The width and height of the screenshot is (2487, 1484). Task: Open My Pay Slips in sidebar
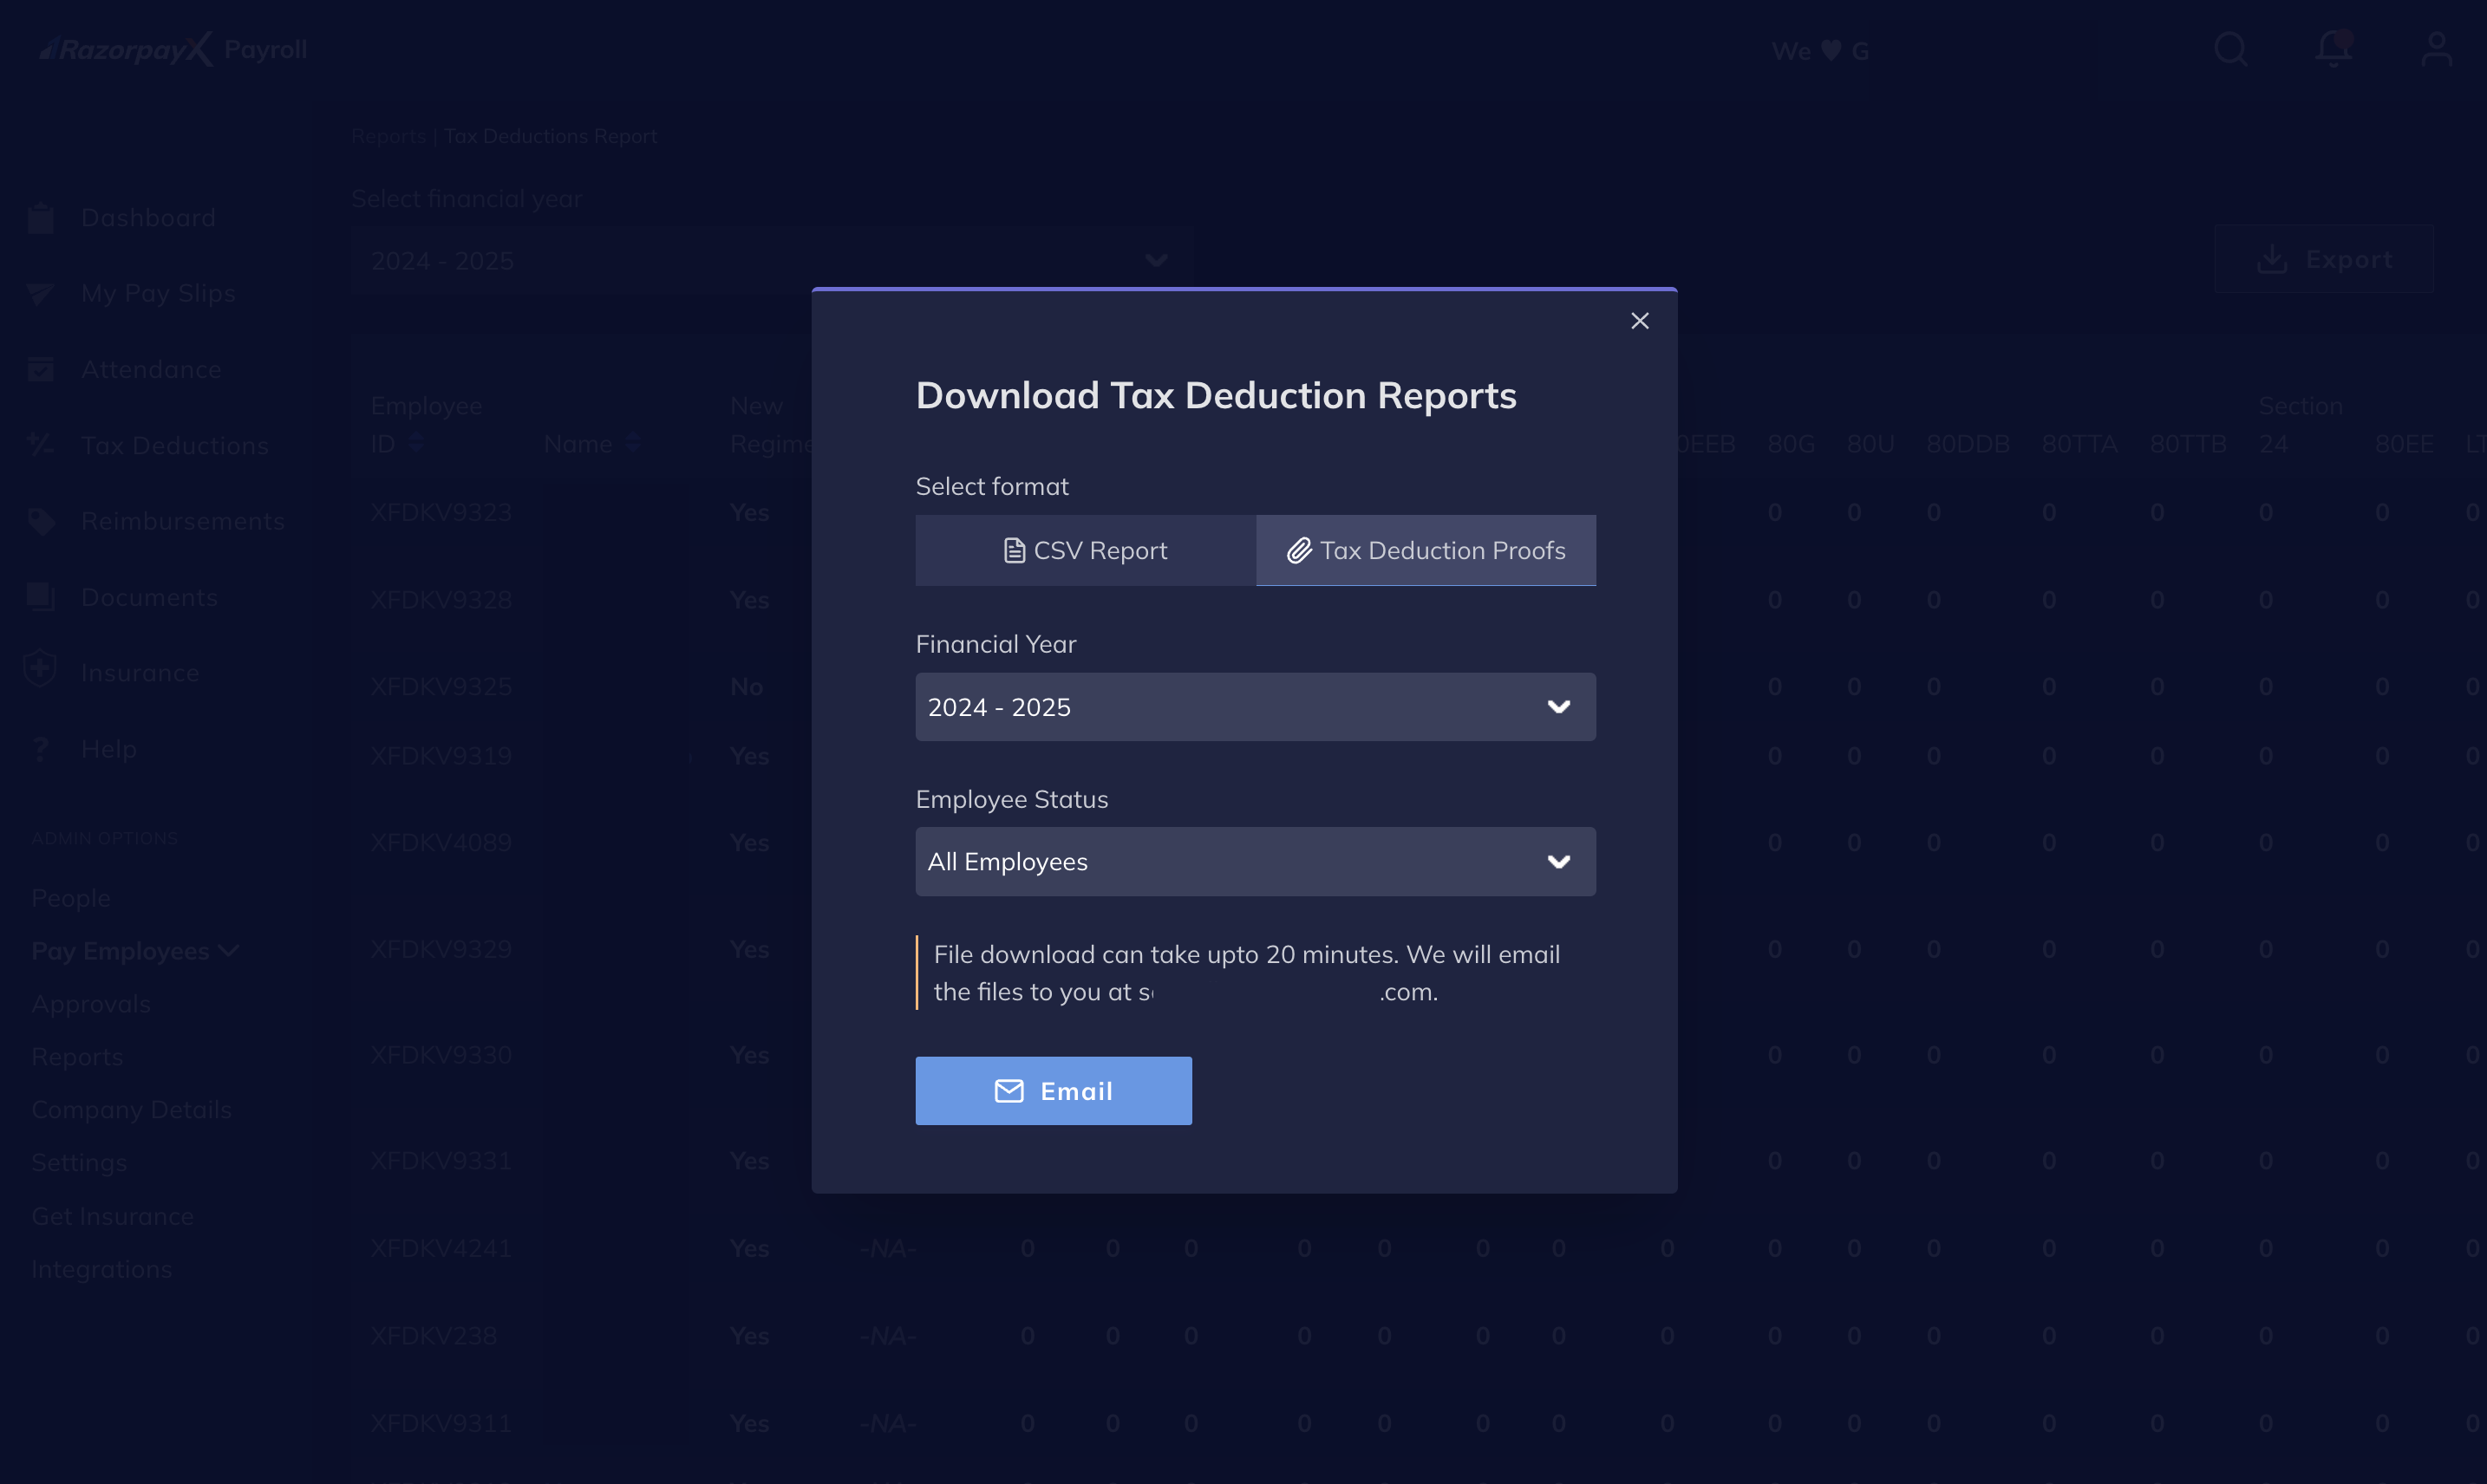pos(158,293)
